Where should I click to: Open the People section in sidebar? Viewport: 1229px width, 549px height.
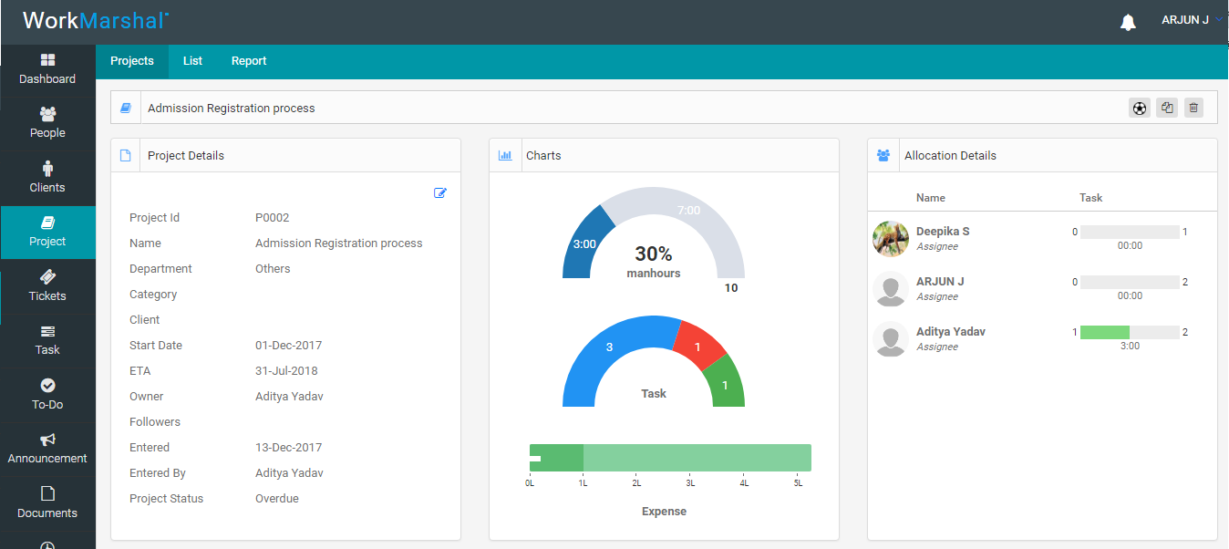point(47,123)
